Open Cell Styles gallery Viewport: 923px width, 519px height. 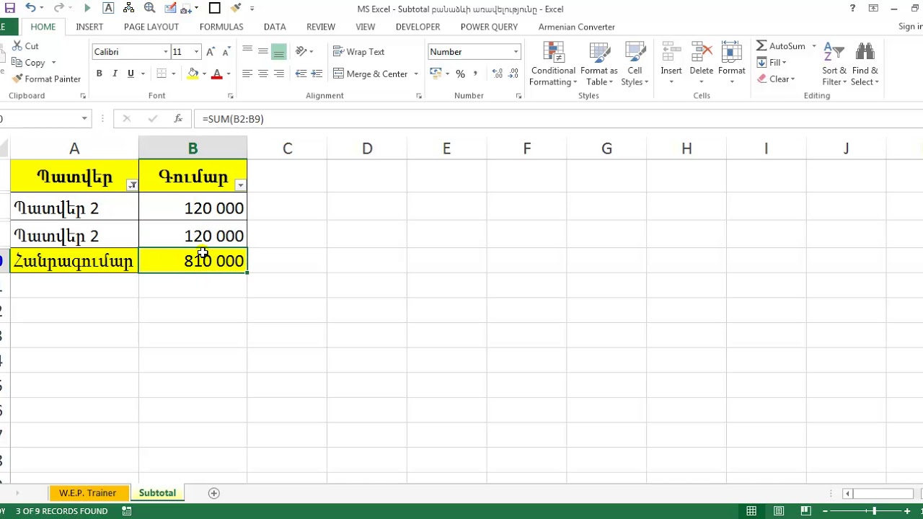pos(635,64)
